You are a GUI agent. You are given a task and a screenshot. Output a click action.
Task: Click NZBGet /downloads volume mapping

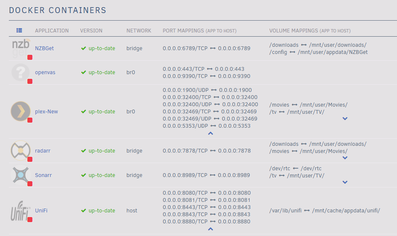point(318,45)
